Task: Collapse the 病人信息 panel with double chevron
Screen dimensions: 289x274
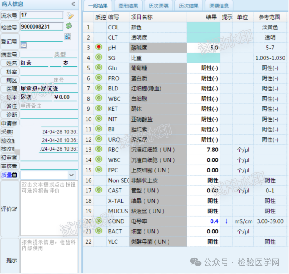Action: [73, 4]
